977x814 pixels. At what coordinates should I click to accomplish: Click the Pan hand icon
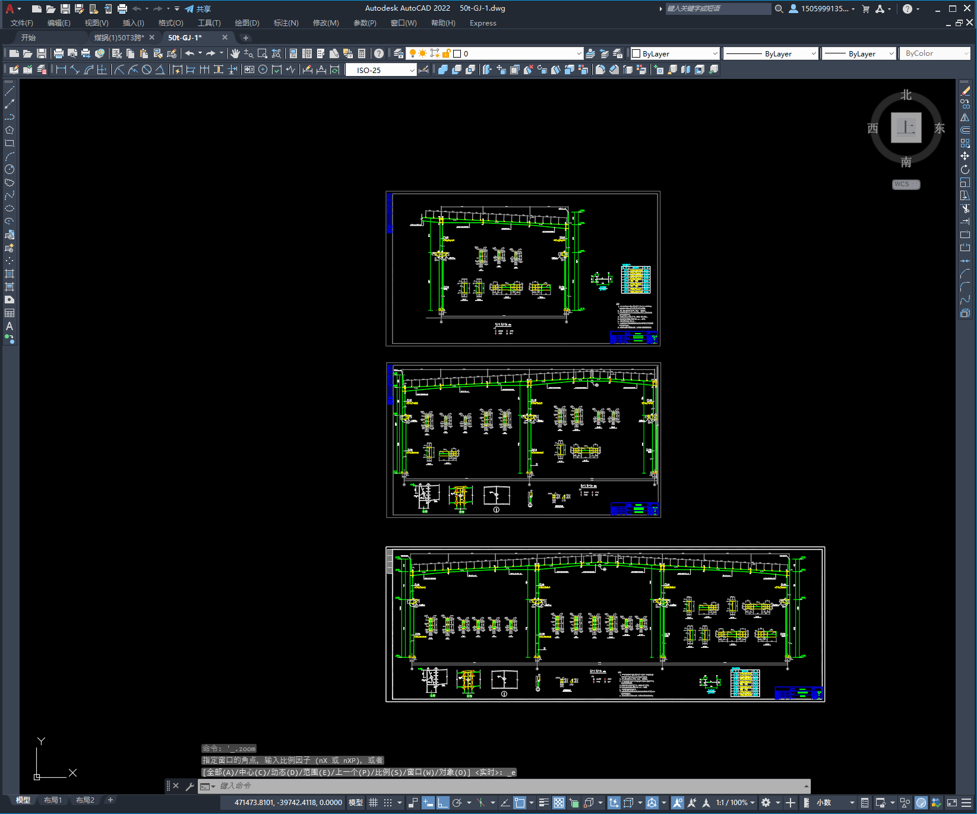pos(235,53)
